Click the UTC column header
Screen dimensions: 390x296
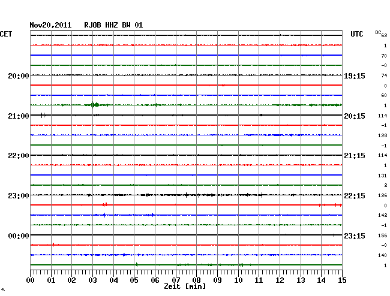(x=356, y=34)
